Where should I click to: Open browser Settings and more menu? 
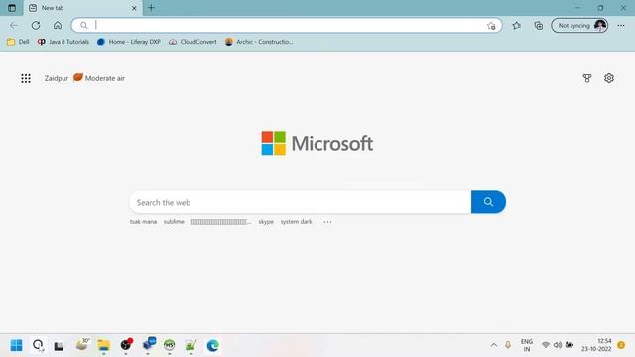coord(621,25)
